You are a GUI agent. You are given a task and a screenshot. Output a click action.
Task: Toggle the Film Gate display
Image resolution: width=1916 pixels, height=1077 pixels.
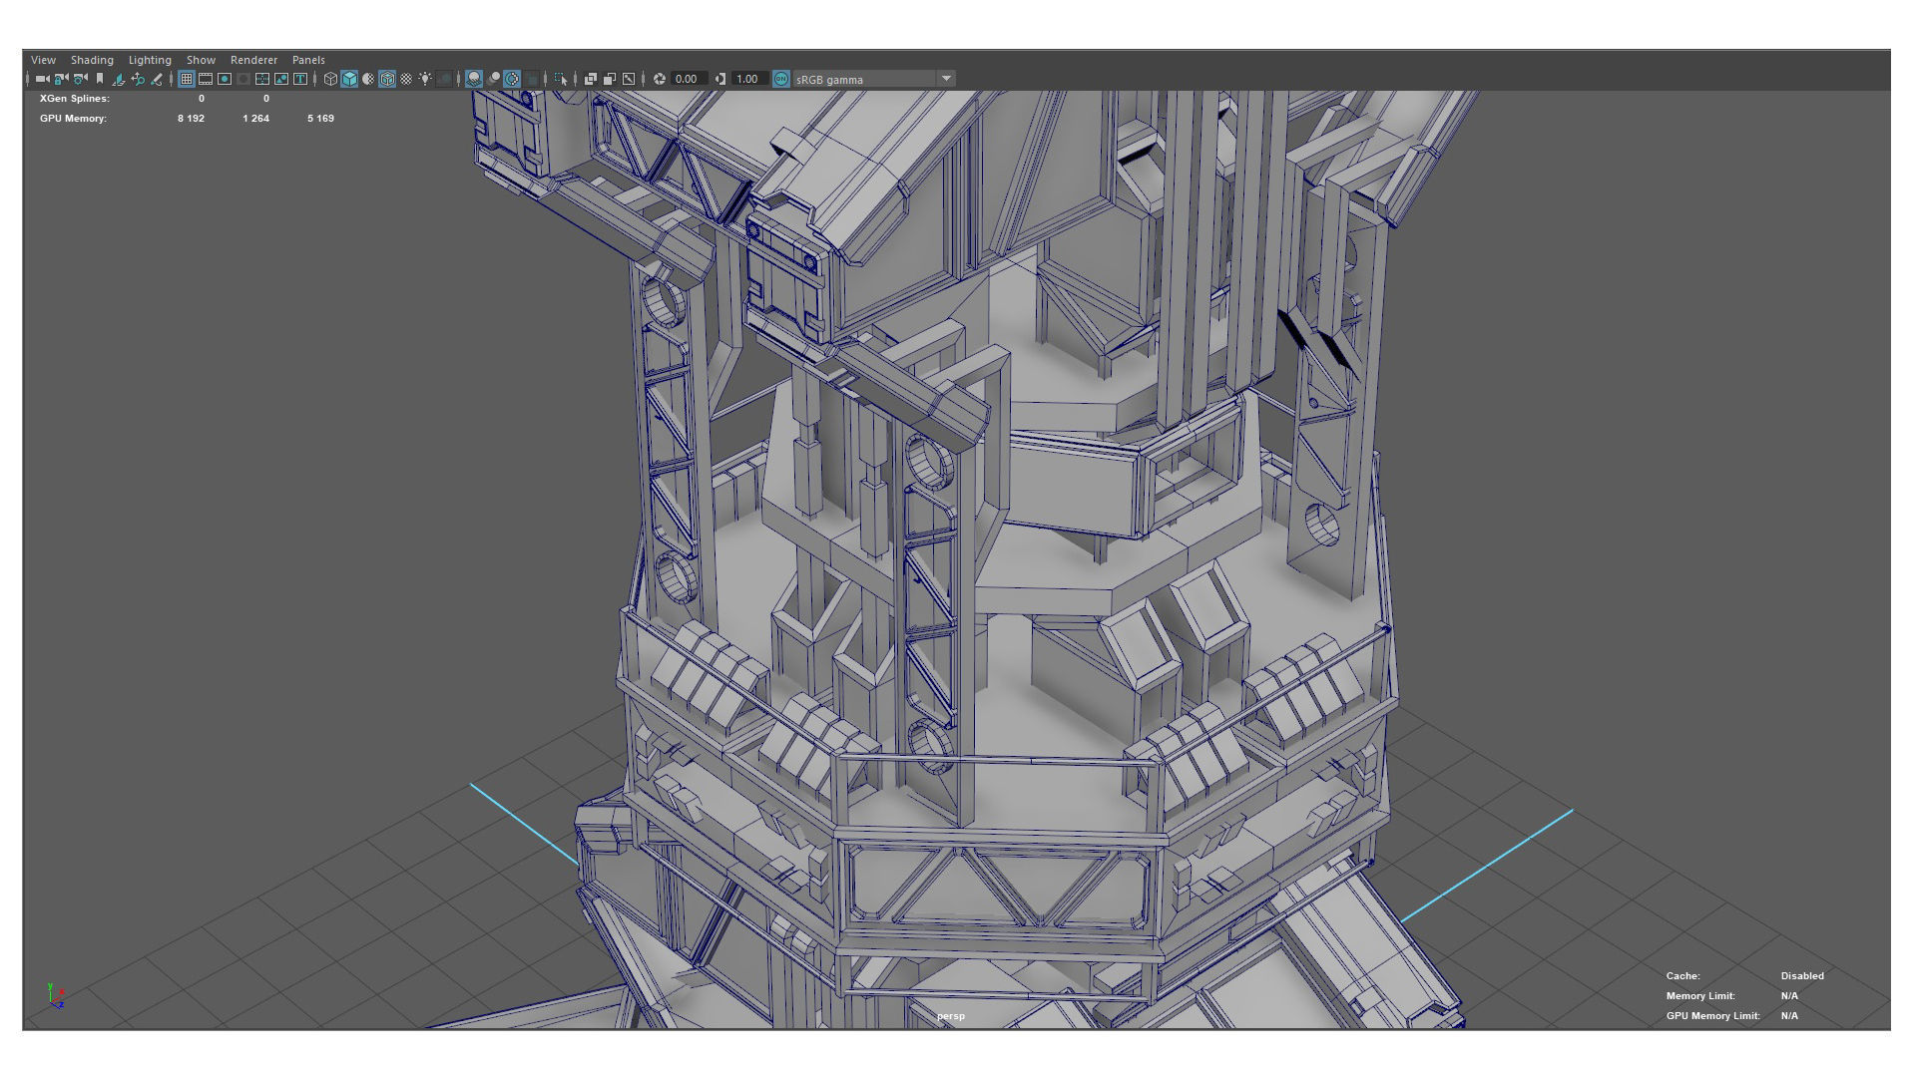[206, 79]
